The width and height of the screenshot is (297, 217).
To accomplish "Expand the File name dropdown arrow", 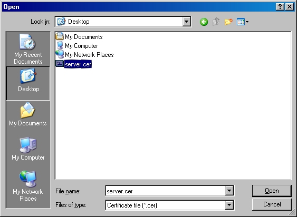I will tap(229, 191).
